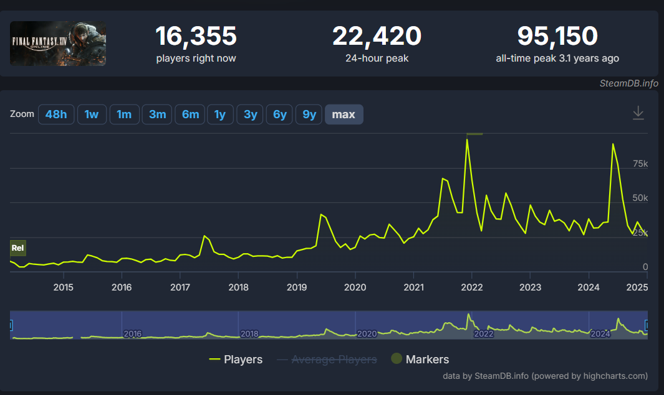
Task: Click the all-time peak marker above the 2022 spike
Action: 474,134
